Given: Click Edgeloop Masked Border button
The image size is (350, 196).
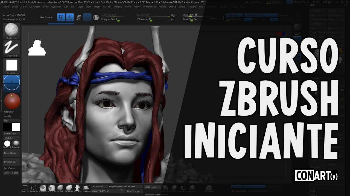Looking at the screenshot, I should [x=125, y=186].
